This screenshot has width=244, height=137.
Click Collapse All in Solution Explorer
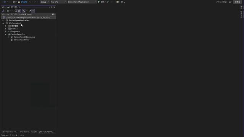(x=16, y=11)
